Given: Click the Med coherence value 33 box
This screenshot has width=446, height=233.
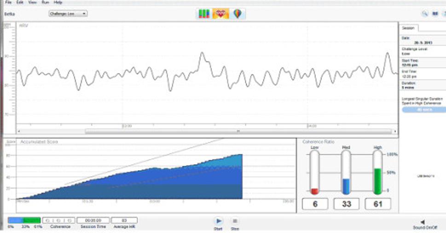Looking at the screenshot, I should (x=347, y=204).
